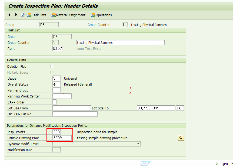
Task: Click the 'Released (General)' status text
Action: (x=78, y=84)
